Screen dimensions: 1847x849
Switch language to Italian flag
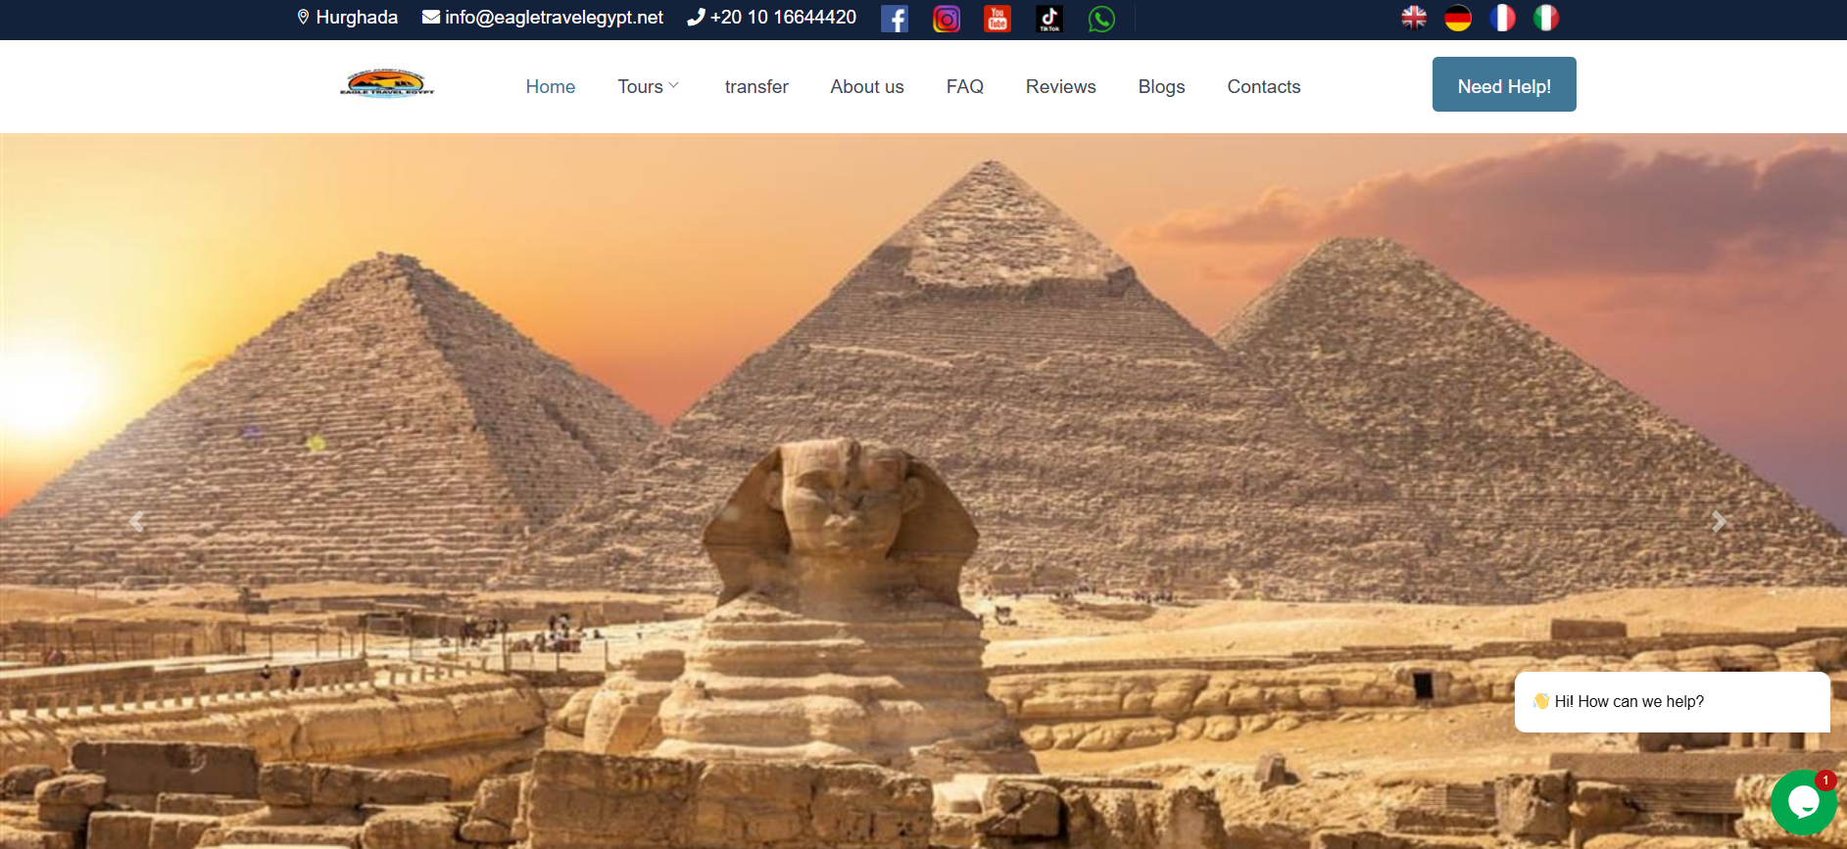coord(1546,18)
